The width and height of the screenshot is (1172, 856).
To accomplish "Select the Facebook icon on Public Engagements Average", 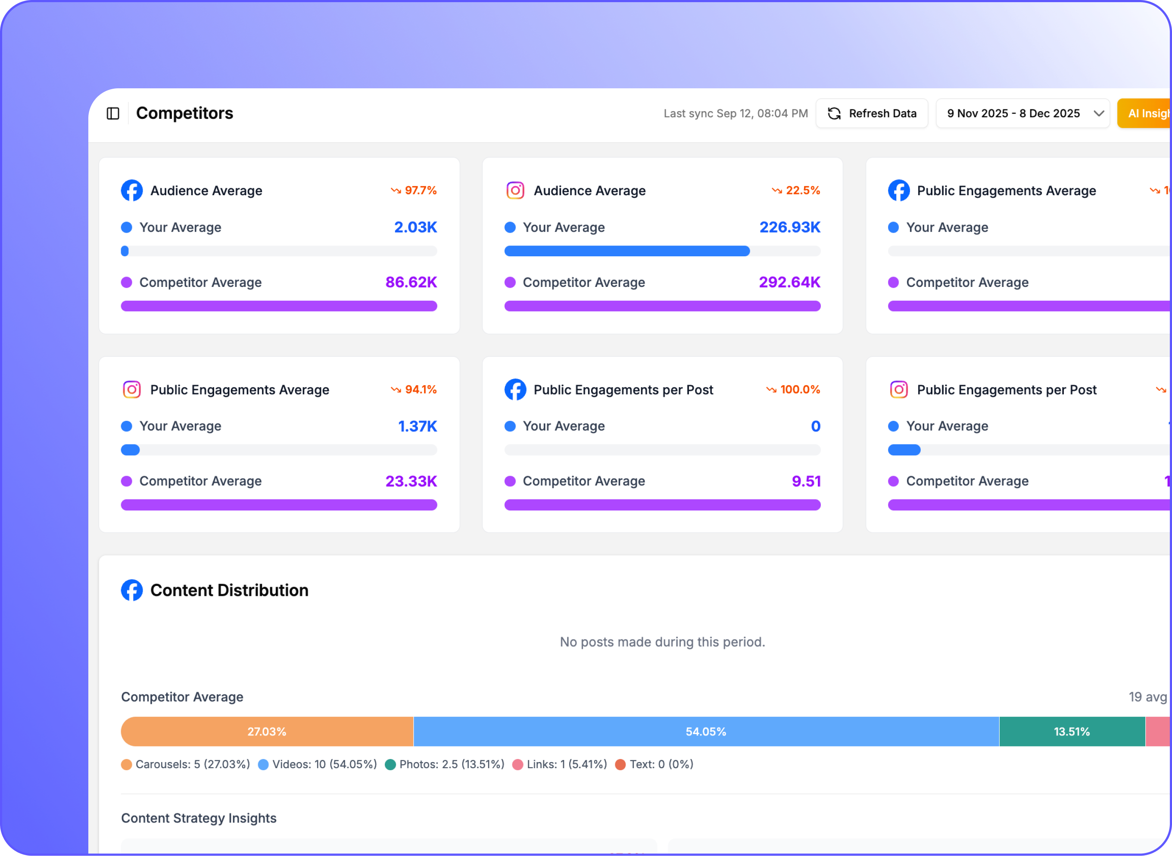I will click(x=898, y=190).
